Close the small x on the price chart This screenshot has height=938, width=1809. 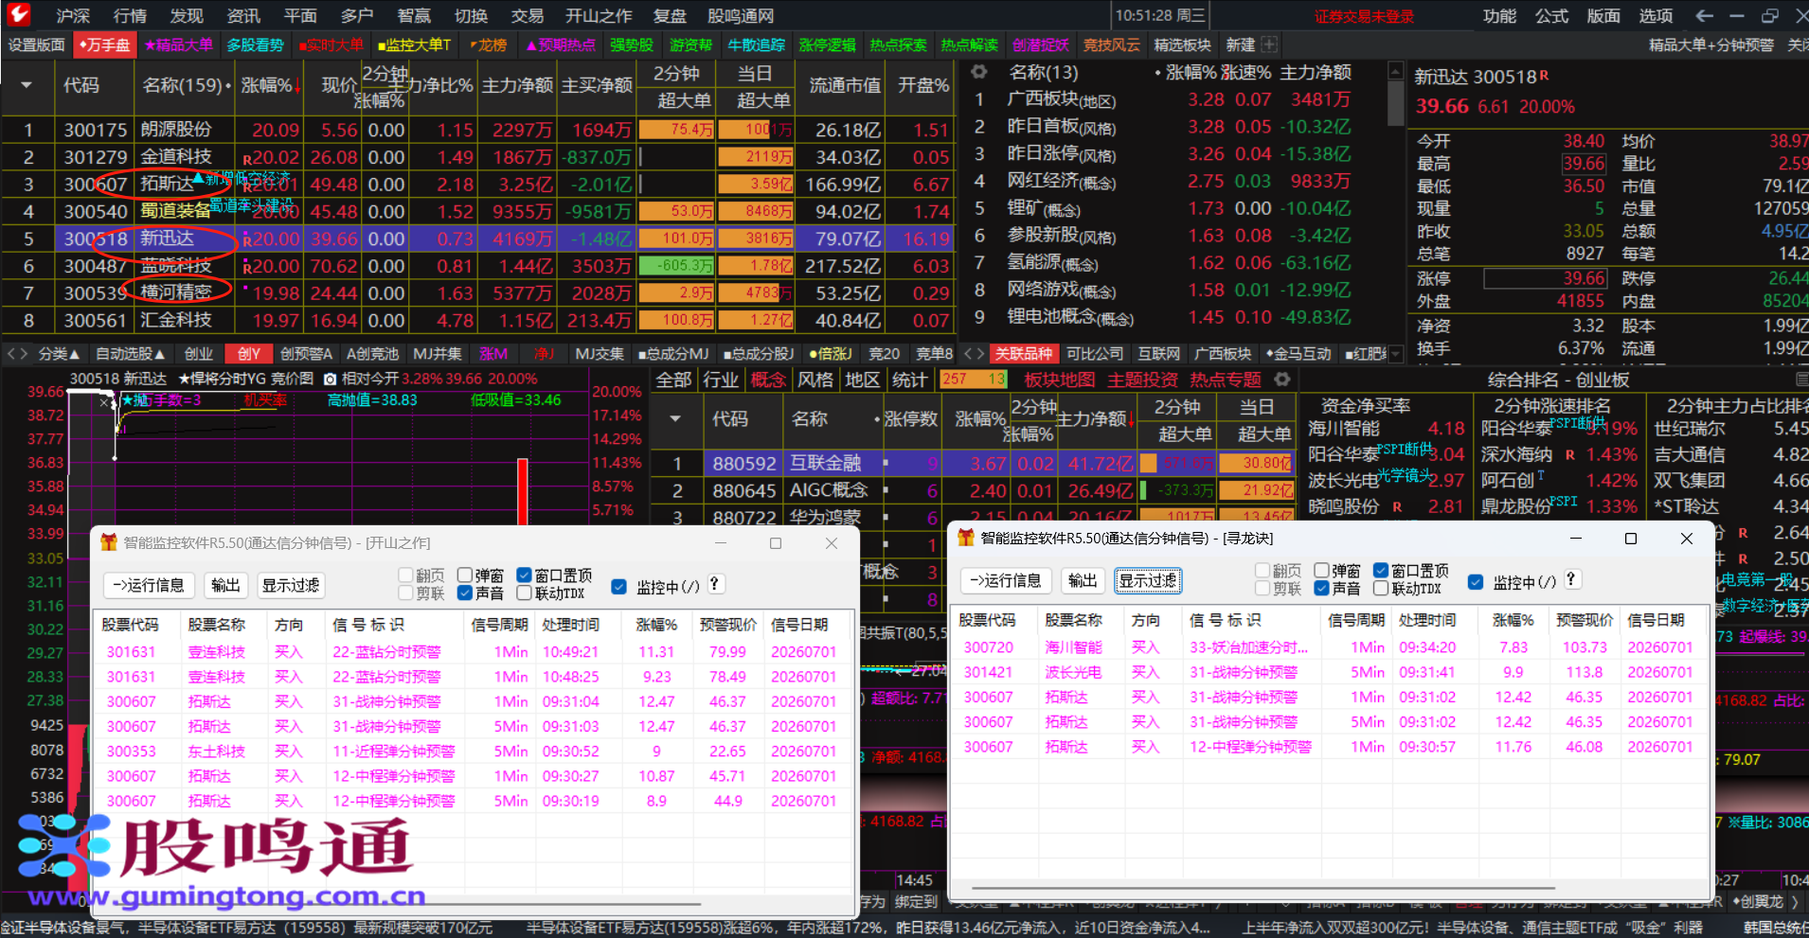pyautogui.click(x=104, y=402)
